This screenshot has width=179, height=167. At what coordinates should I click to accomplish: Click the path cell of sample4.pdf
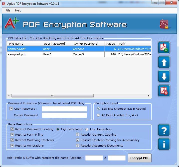point(134,54)
